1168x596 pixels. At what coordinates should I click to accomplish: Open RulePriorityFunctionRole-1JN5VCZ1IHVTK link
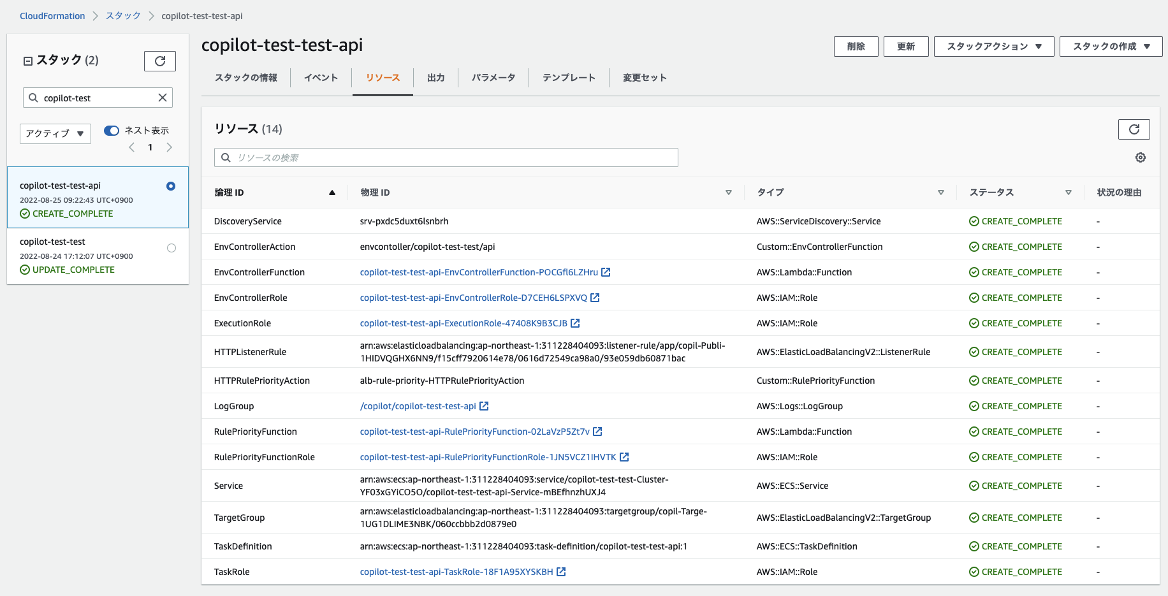click(x=488, y=457)
